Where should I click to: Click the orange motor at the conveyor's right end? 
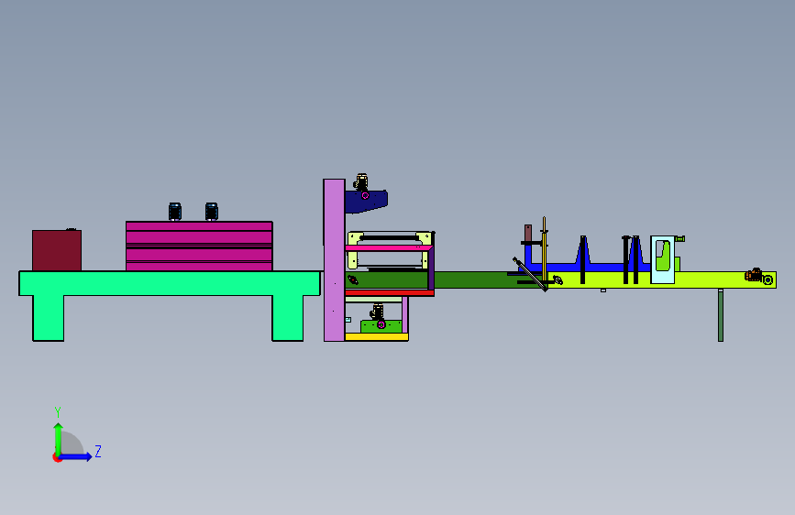pos(754,275)
